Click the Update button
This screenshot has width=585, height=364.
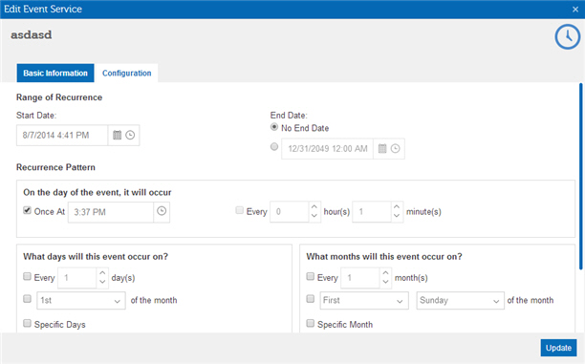click(558, 348)
